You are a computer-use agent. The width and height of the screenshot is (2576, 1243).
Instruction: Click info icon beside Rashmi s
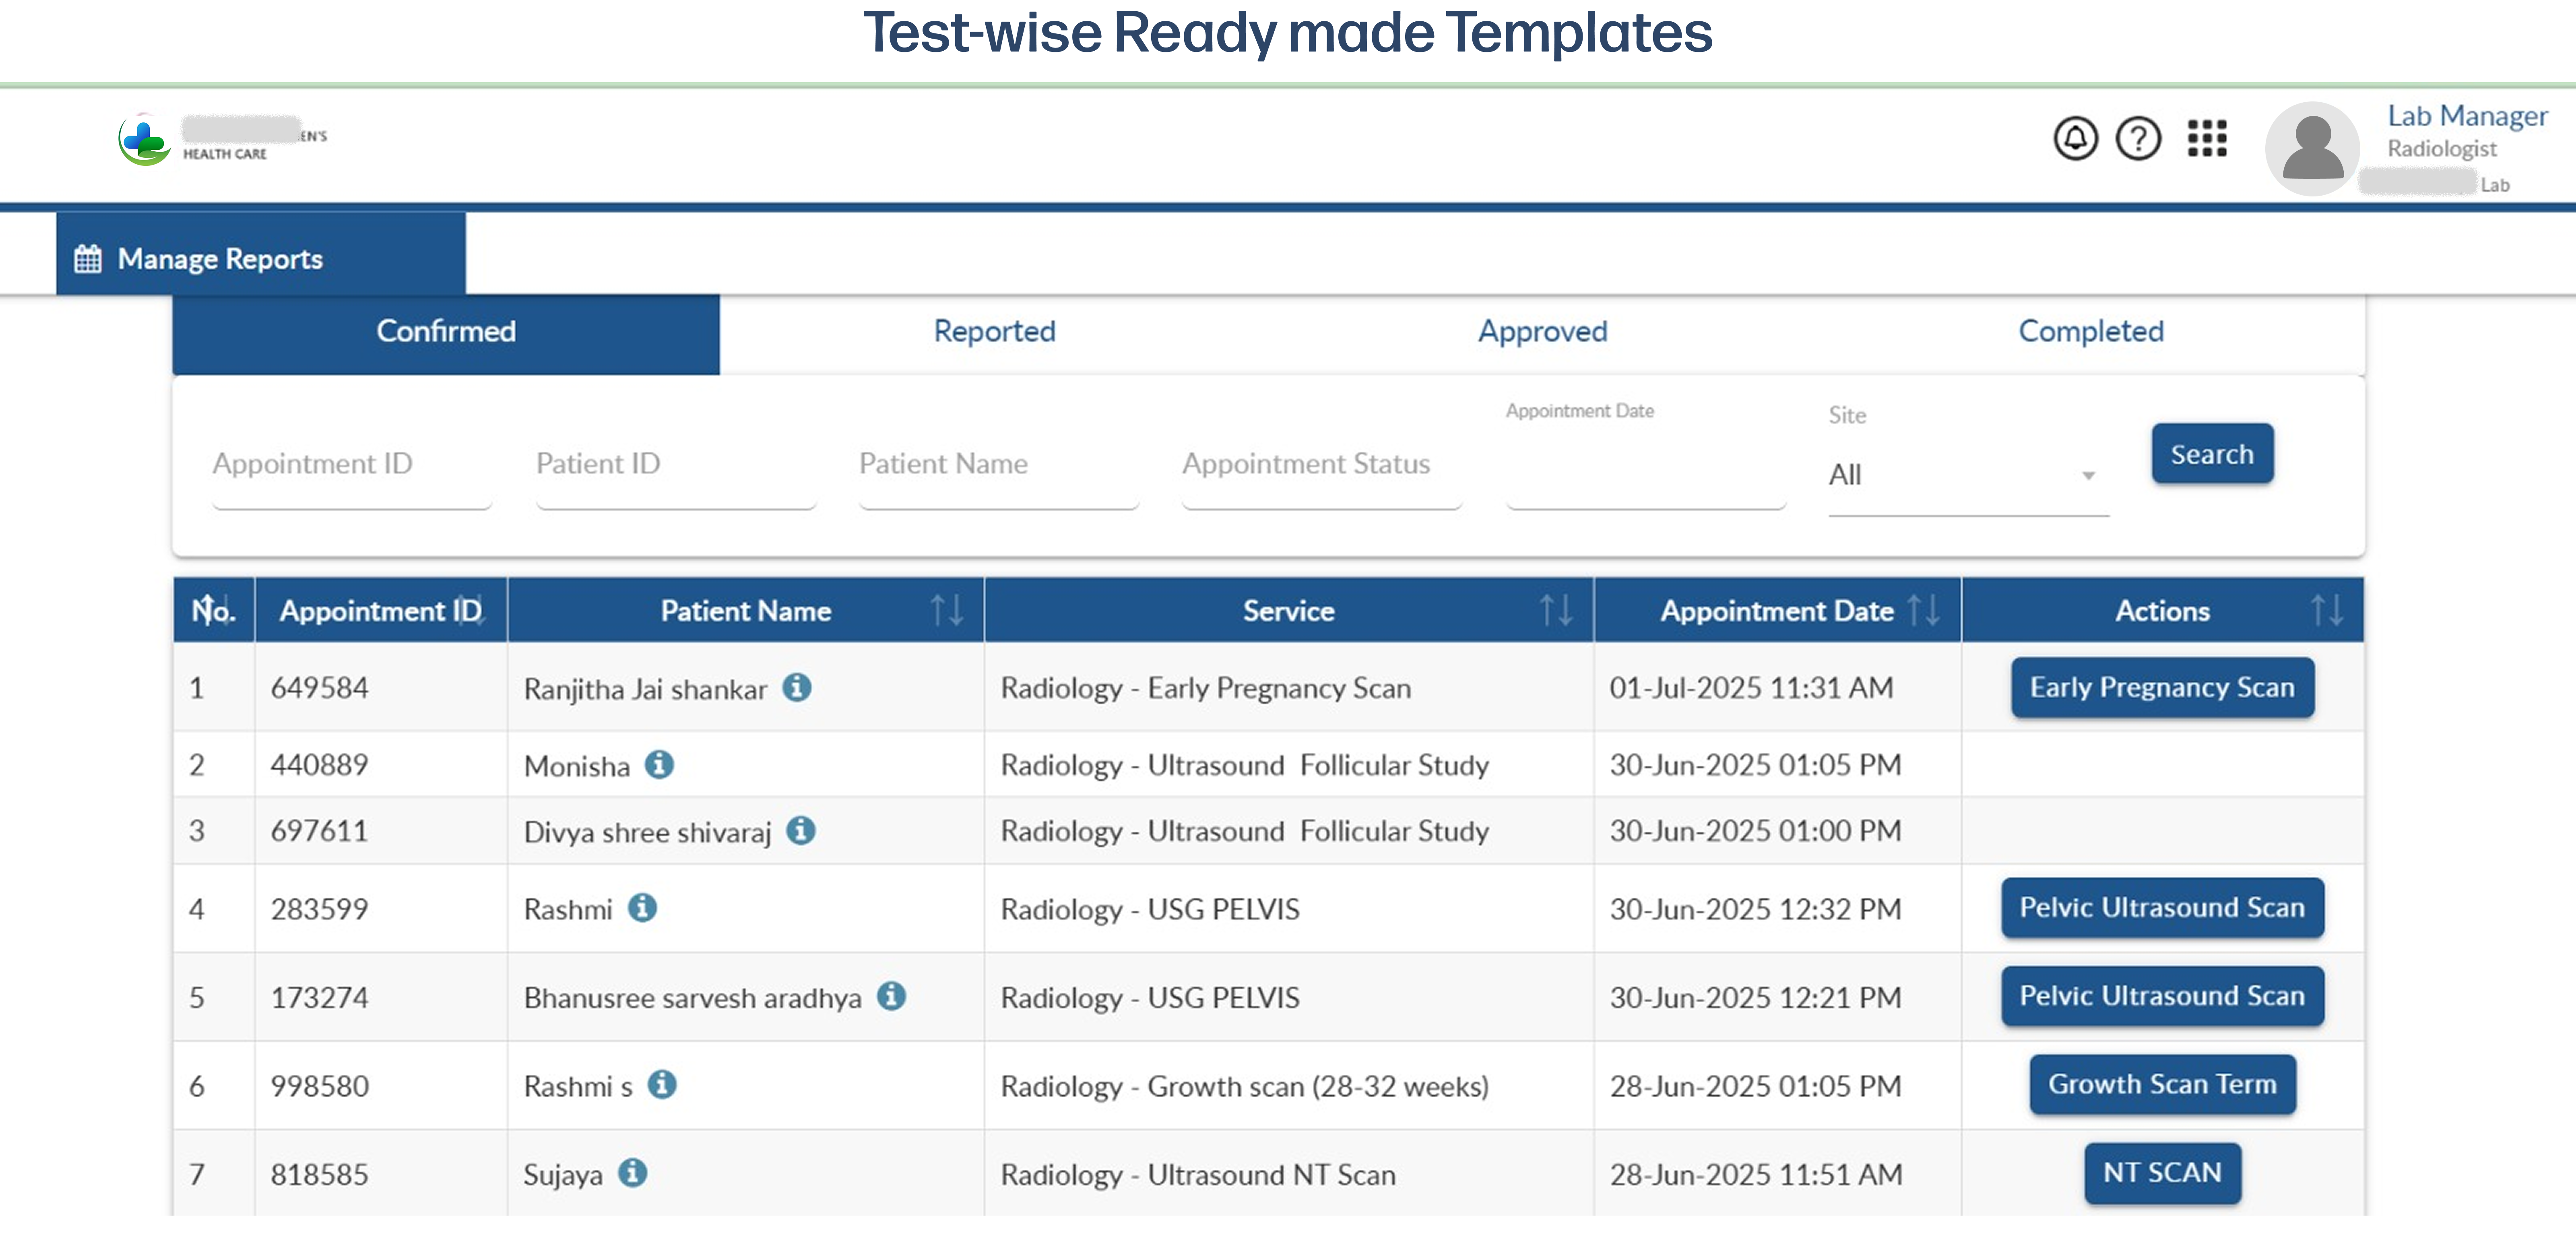[x=662, y=1084]
